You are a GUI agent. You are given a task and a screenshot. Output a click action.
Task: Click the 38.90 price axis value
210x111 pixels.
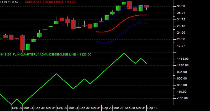[181, 6]
